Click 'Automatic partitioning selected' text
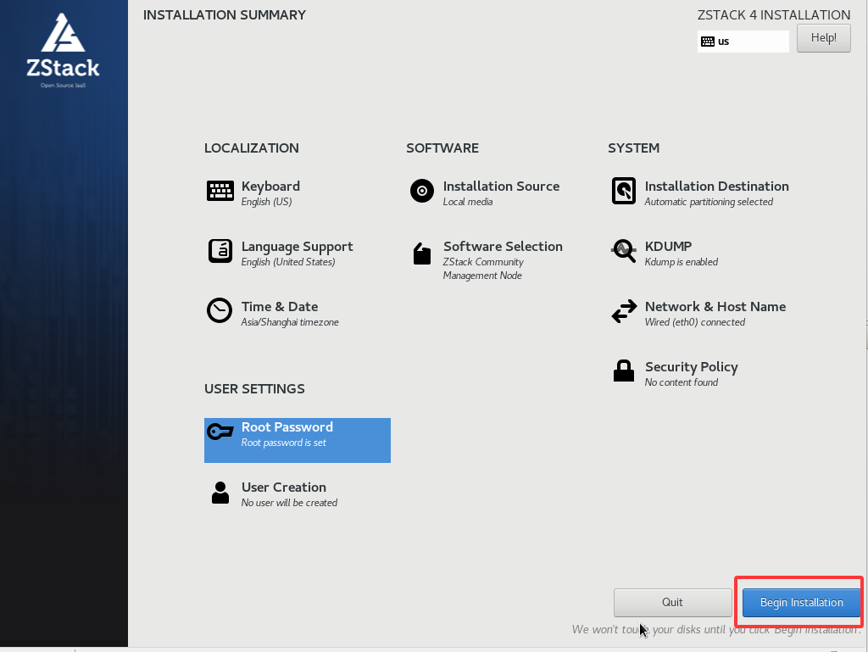 tap(709, 202)
